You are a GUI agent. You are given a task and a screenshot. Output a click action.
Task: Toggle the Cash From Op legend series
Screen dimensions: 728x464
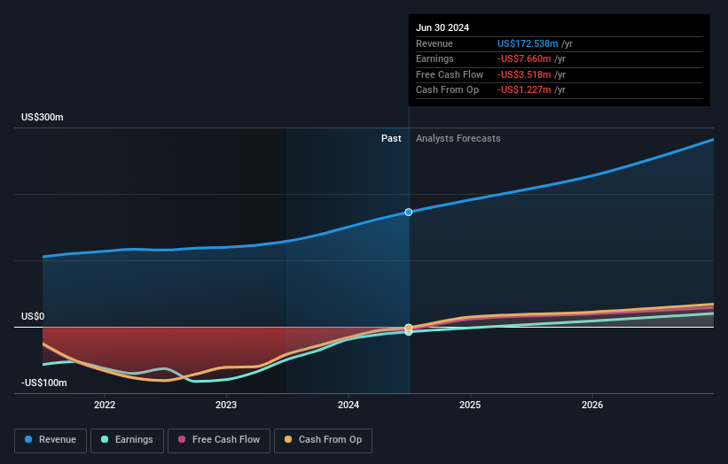323,440
